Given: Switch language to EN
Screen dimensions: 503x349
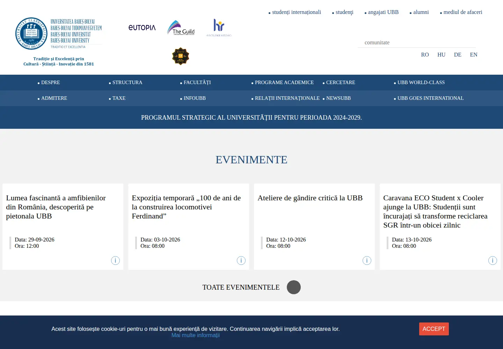Looking at the screenshot, I should pos(474,55).
